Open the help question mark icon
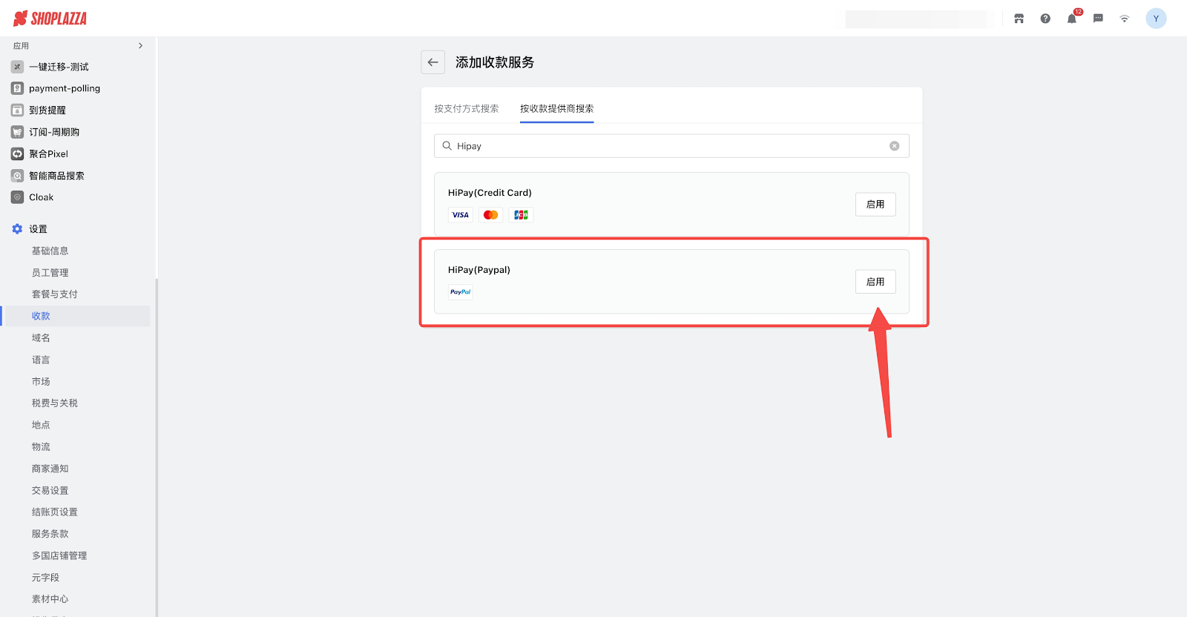The width and height of the screenshot is (1187, 617). [x=1045, y=19]
